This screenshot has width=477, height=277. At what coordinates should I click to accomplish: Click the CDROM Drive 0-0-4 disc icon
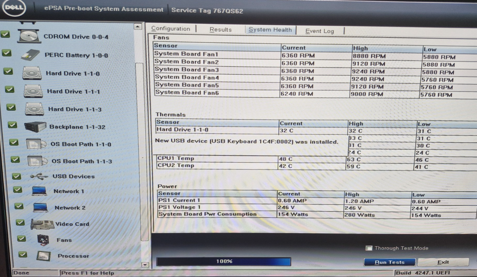tap(29, 36)
